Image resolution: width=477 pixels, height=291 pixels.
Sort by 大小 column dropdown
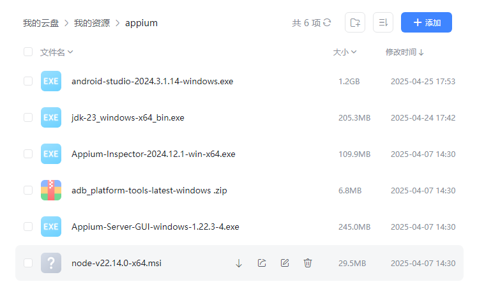(x=345, y=52)
